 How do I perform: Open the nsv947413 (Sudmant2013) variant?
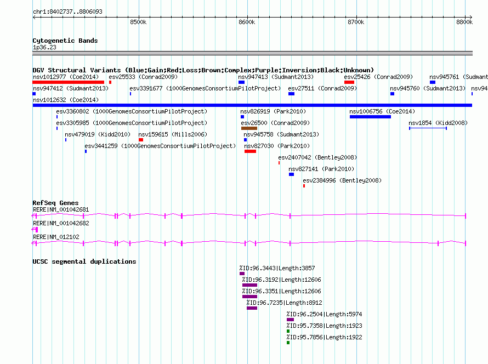(x=276, y=77)
